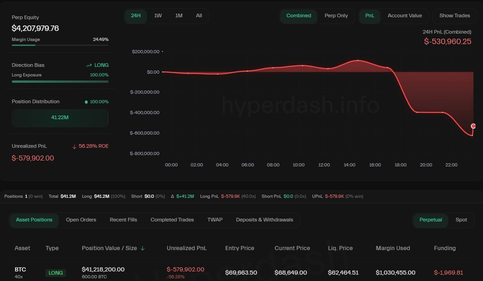Click the Show Trades button

tap(454, 15)
